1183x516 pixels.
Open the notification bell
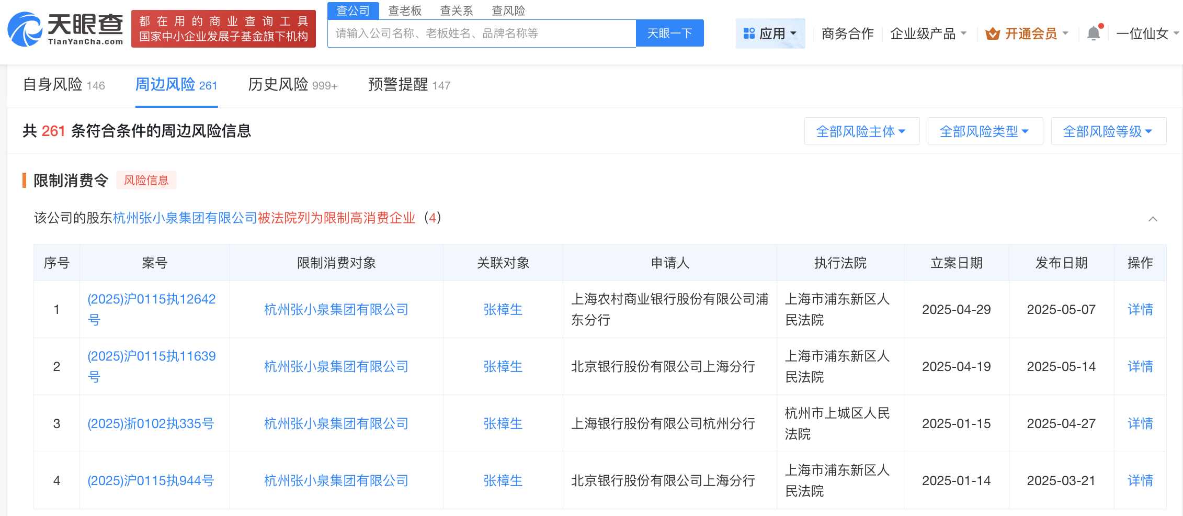pyautogui.click(x=1094, y=32)
